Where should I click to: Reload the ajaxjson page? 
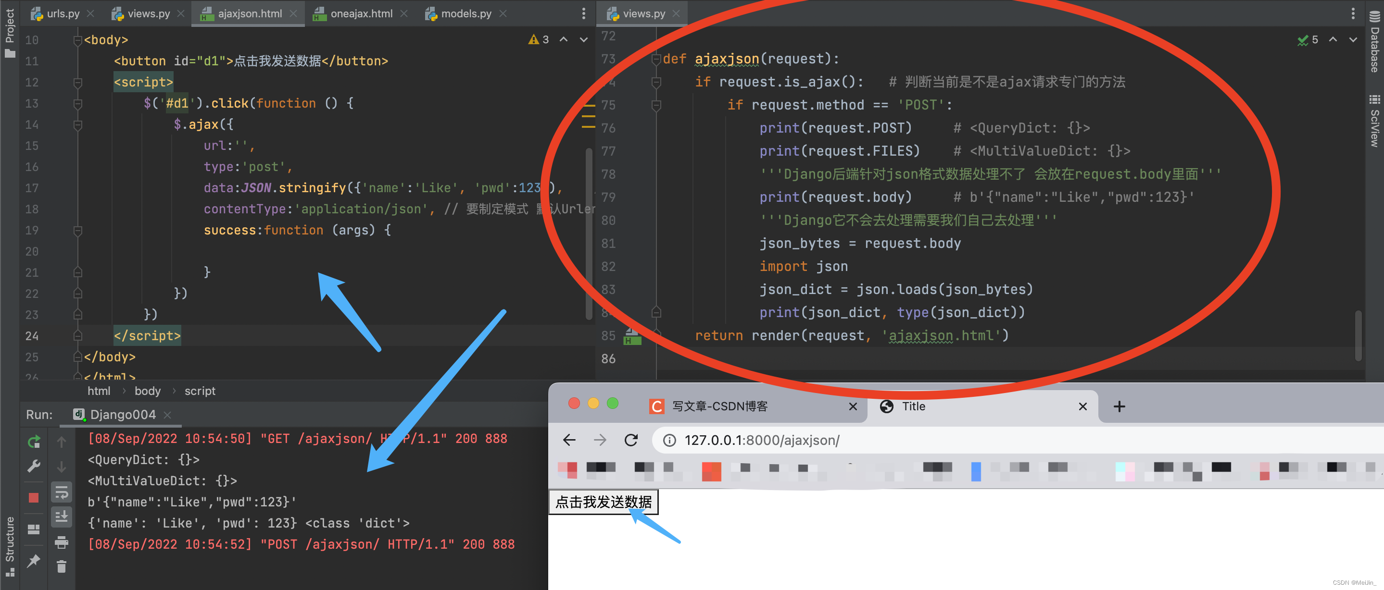631,440
